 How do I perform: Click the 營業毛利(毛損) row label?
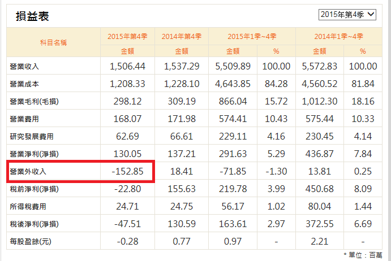(x=34, y=101)
